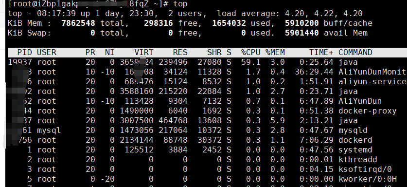The image size is (407, 187).
Task: Click the %MEM column header
Action: (x=275, y=53)
